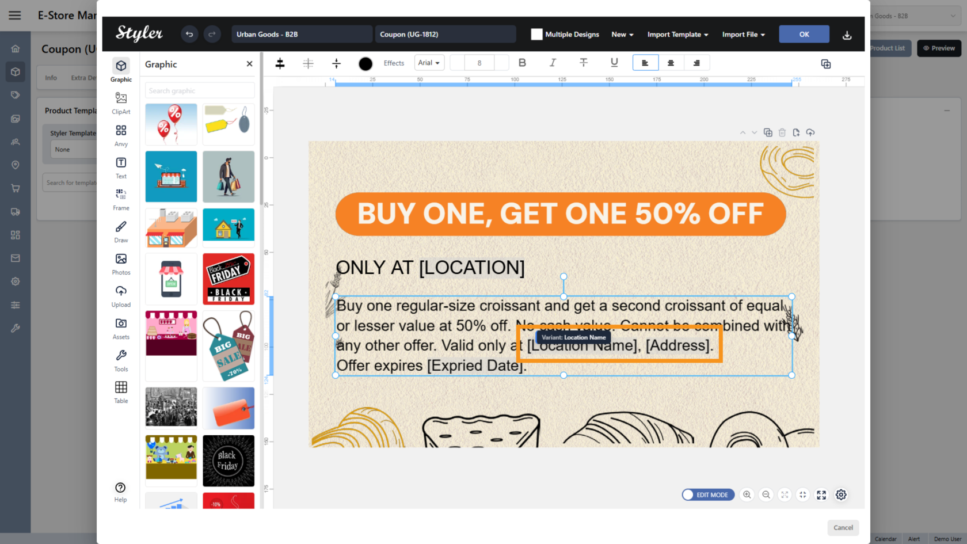
Task: Open text Effects
Action: (x=394, y=63)
